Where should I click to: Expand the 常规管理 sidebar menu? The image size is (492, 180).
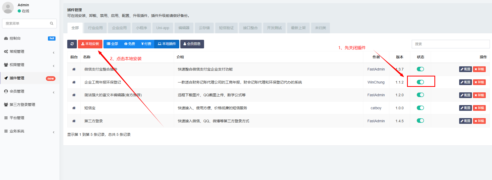click(x=30, y=52)
